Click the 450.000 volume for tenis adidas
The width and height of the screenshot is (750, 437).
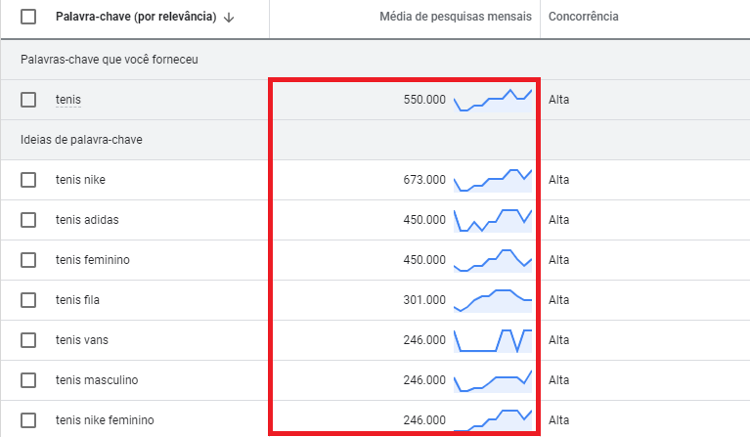click(x=424, y=220)
